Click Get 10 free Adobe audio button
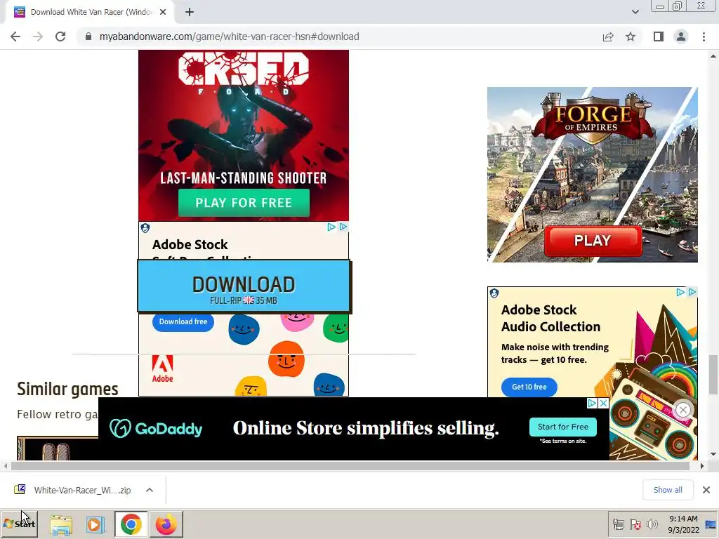The width and height of the screenshot is (719, 539). tap(529, 387)
